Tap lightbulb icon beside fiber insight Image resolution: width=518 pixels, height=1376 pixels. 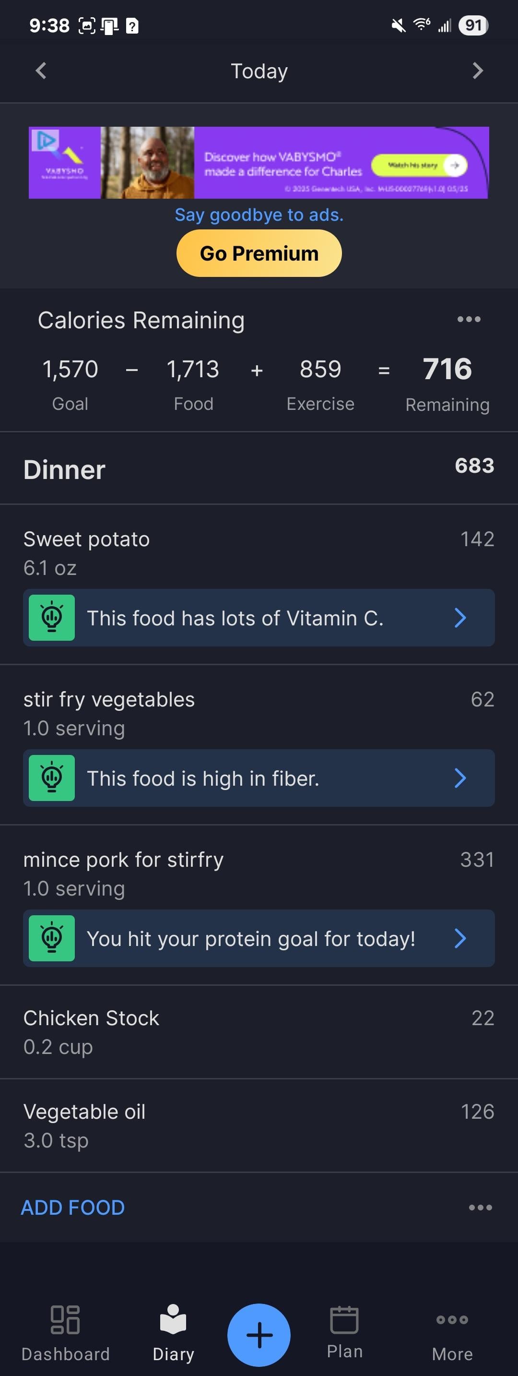[x=52, y=778]
